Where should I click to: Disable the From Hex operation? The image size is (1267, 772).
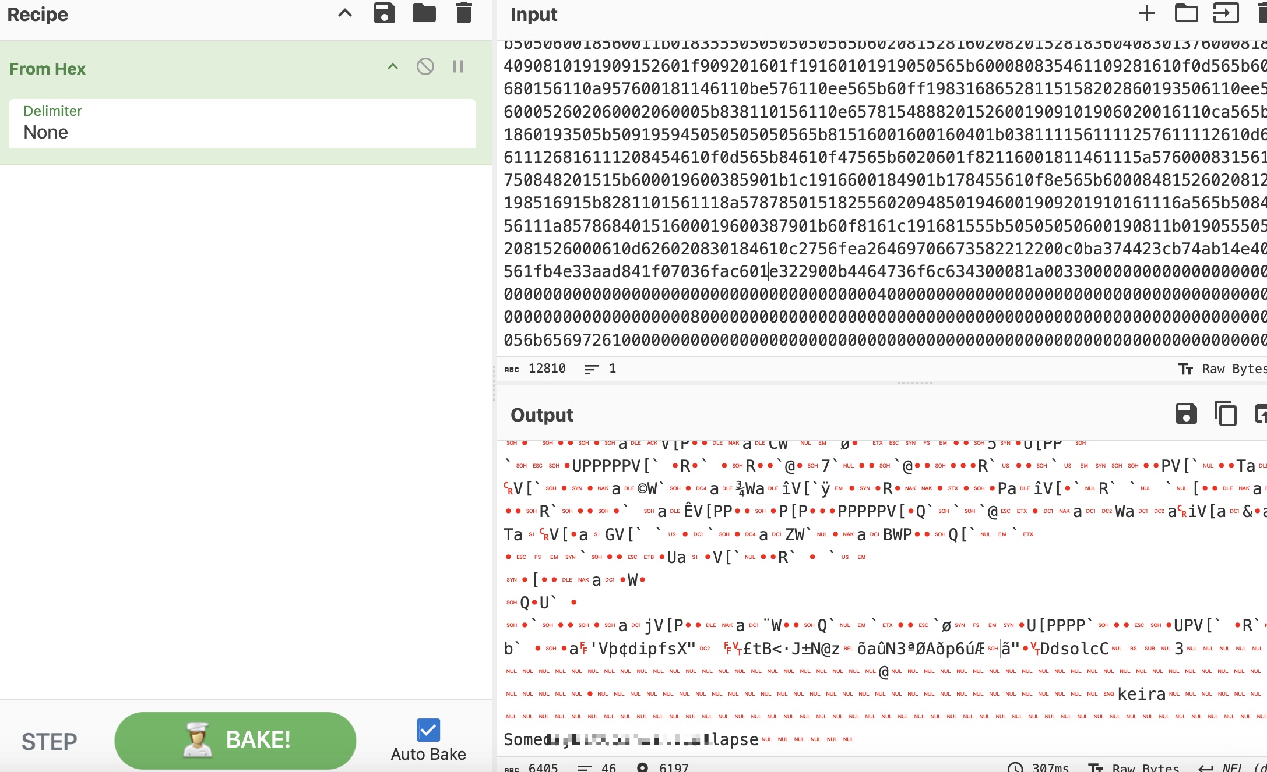(x=425, y=67)
